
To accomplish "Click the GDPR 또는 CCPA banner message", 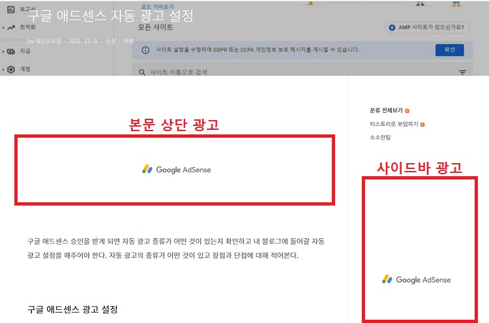I will click(x=258, y=50).
